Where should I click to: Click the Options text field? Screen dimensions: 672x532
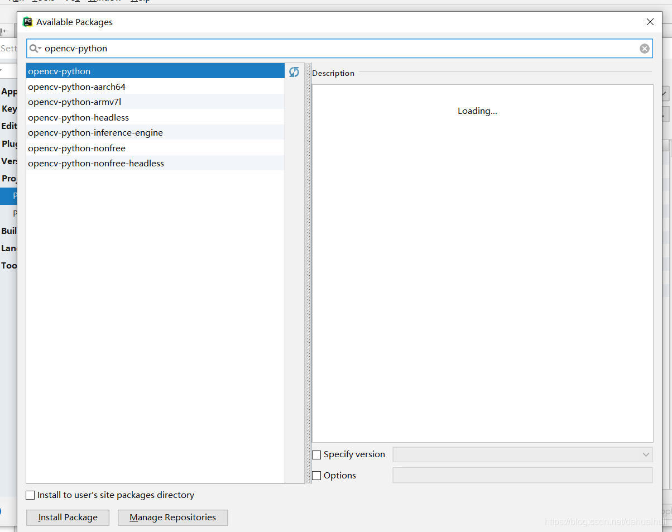[522, 475]
